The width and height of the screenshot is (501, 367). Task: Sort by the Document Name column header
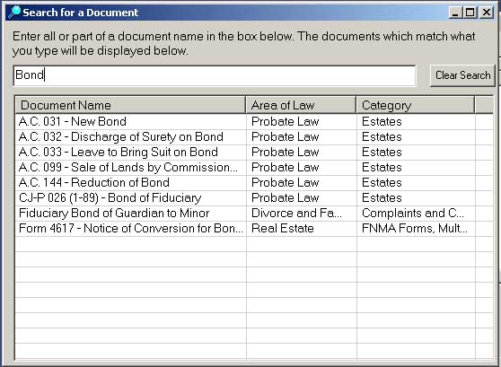pyautogui.click(x=130, y=105)
